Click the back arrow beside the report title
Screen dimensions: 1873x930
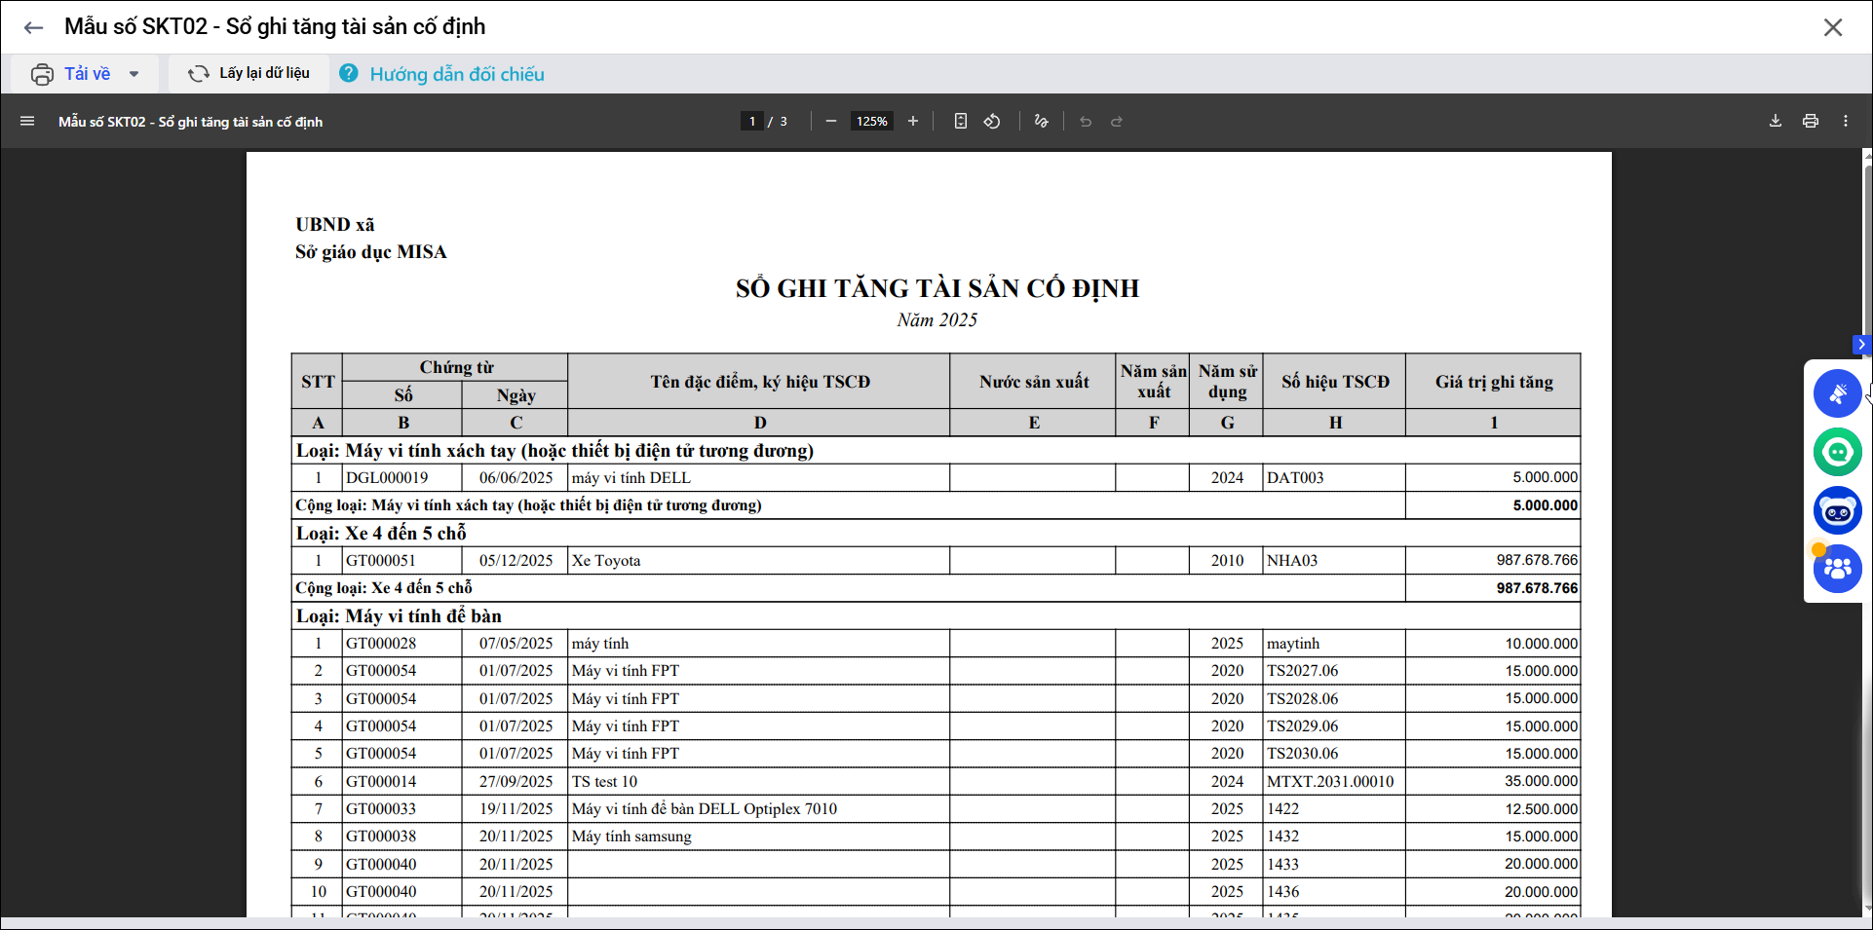click(33, 27)
